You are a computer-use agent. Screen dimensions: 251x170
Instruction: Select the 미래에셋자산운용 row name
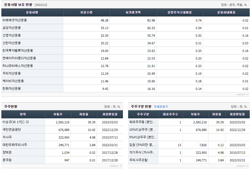tap(15, 20)
